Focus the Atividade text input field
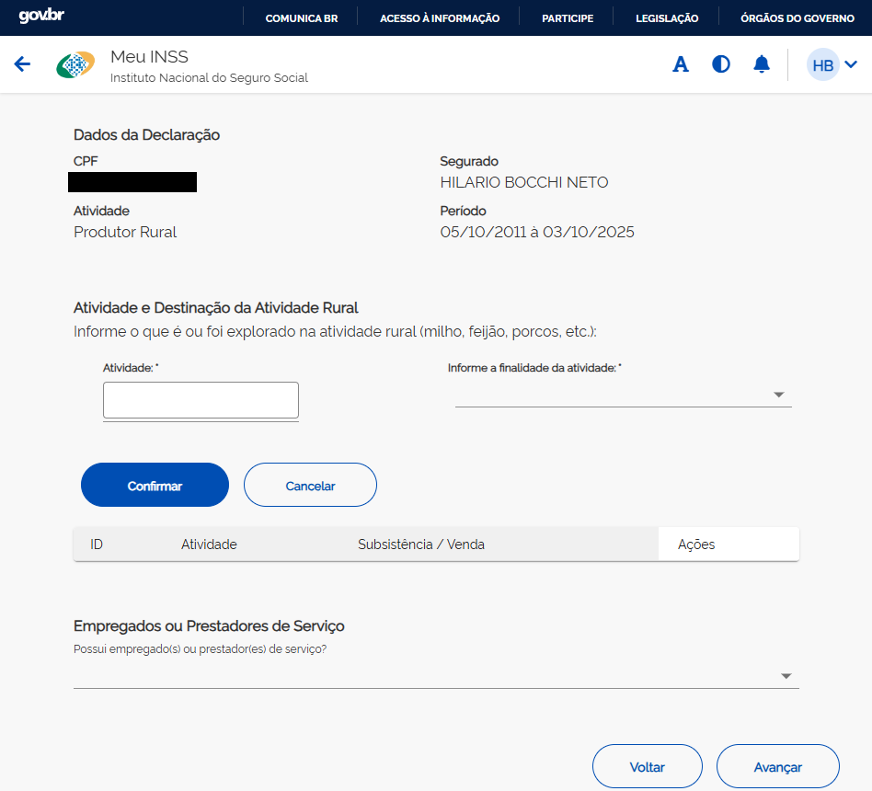This screenshot has width=872, height=791. [x=201, y=400]
